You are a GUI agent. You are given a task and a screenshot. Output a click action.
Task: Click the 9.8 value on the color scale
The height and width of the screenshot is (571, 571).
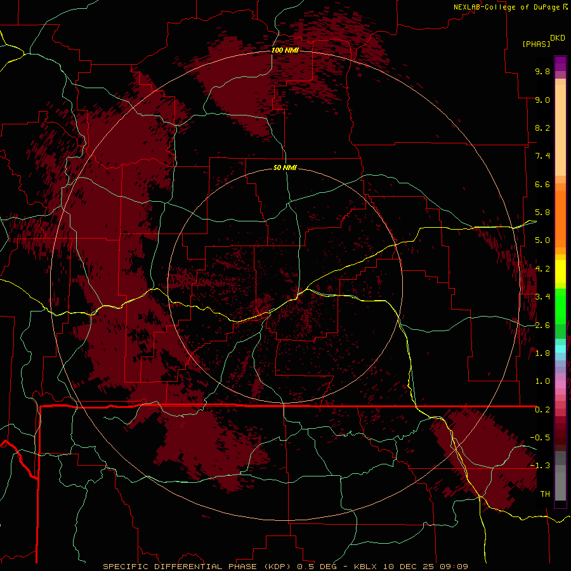[x=542, y=71]
